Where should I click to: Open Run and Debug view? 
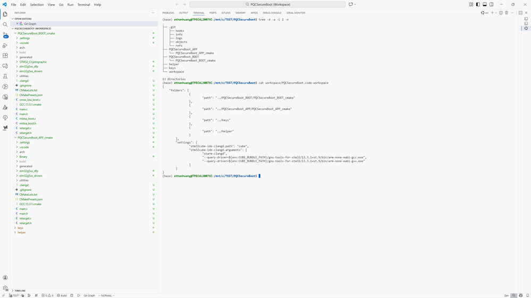pos(5,45)
